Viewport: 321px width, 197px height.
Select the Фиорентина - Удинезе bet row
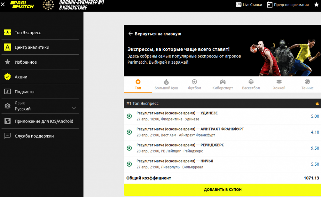click(x=222, y=116)
